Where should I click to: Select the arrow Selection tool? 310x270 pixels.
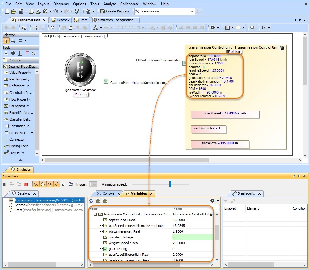pyautogui.click(x=6, y=41)
